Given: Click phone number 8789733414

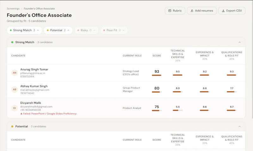Looking at the screenshot, I should click(27, 76).
